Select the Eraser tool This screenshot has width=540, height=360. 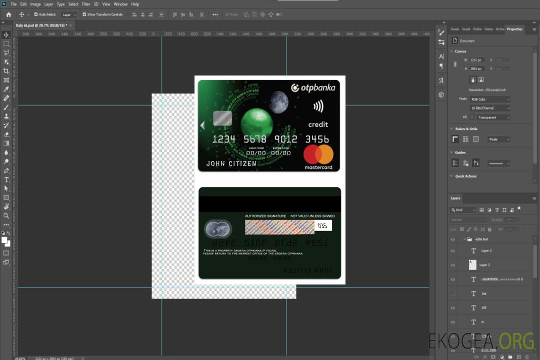6,134
